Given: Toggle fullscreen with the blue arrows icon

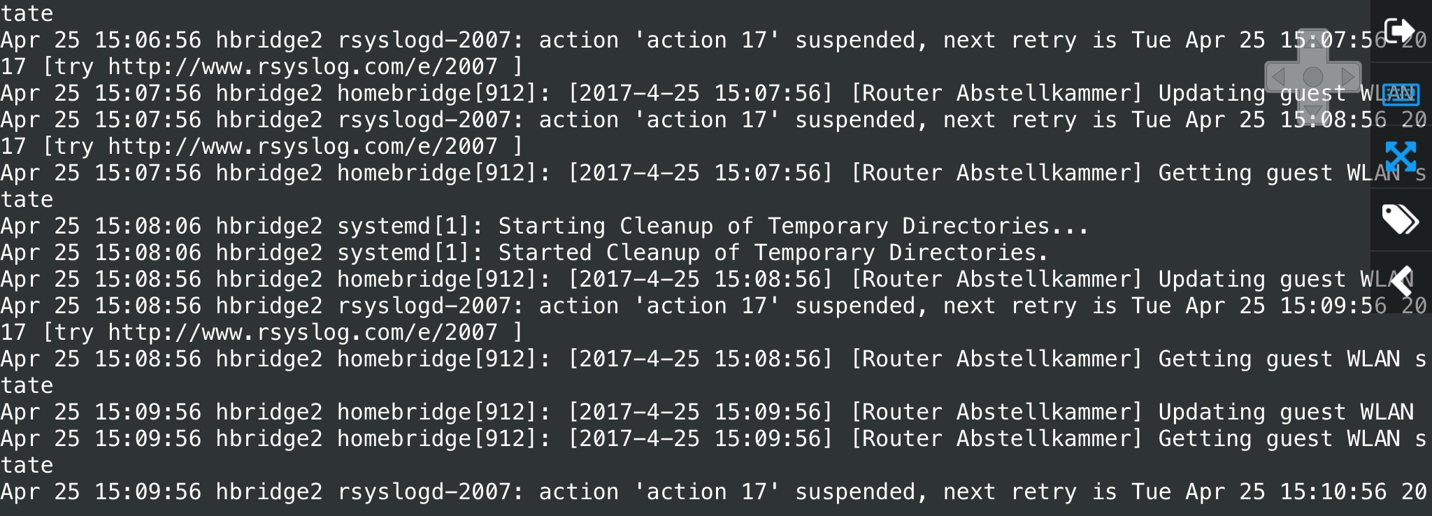Looking at the screenshot, I should pos(1401,156).
